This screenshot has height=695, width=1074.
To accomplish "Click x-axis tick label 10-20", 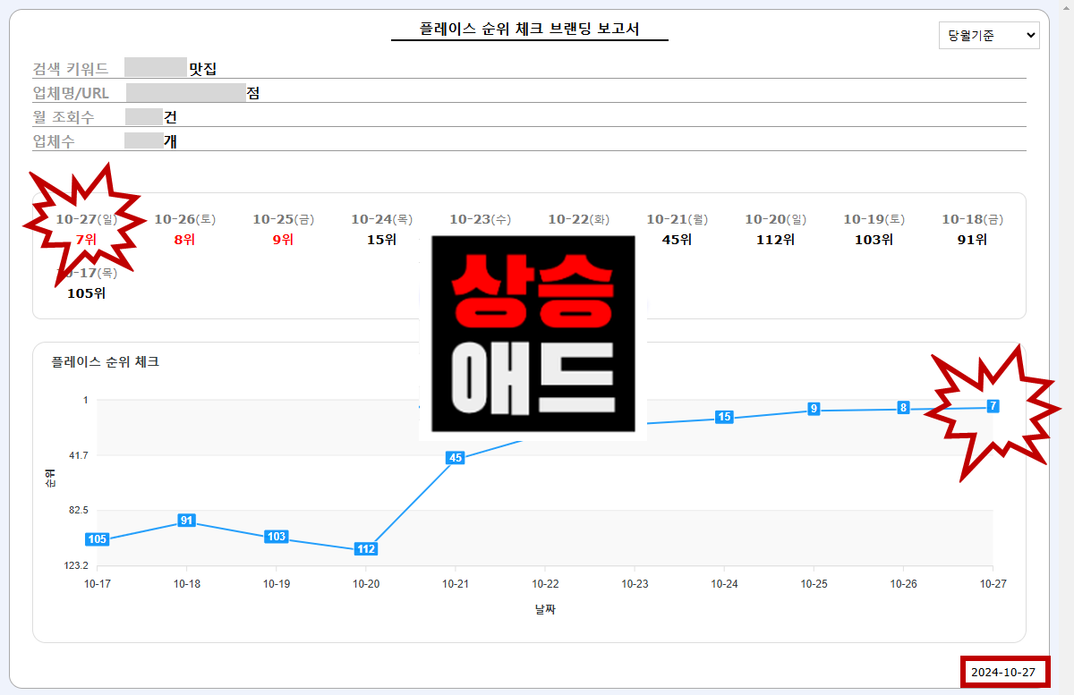I will pos(366,583).
